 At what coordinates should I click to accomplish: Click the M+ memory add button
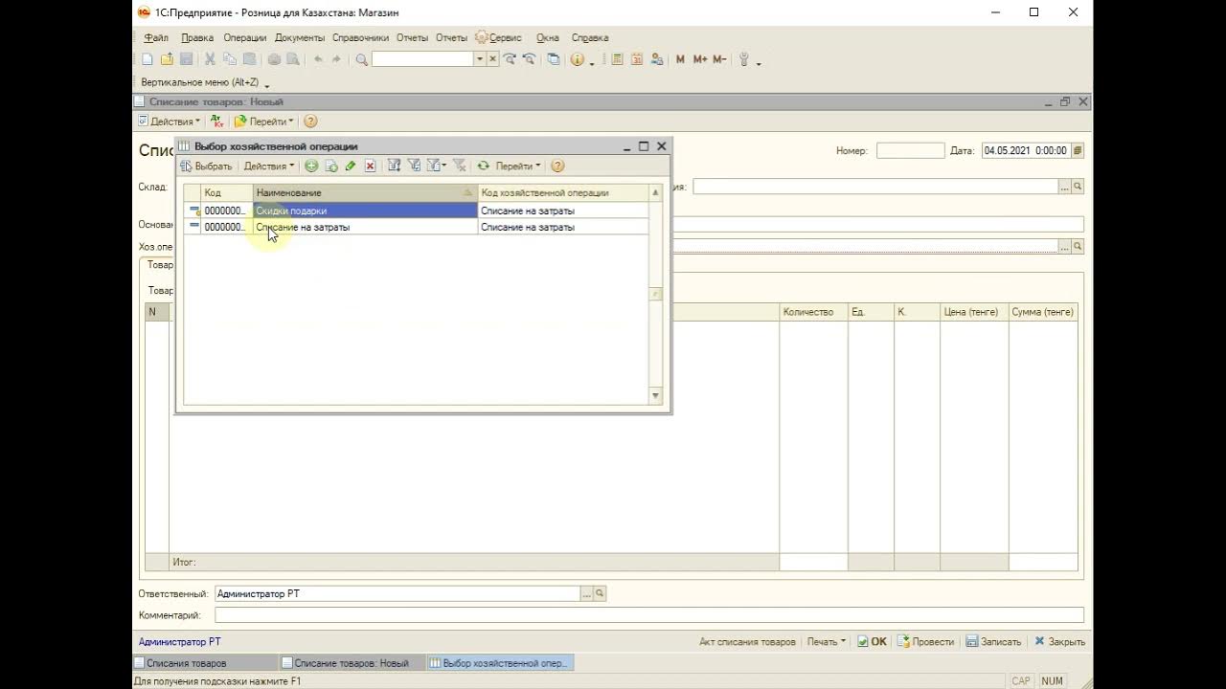(700, 59)
